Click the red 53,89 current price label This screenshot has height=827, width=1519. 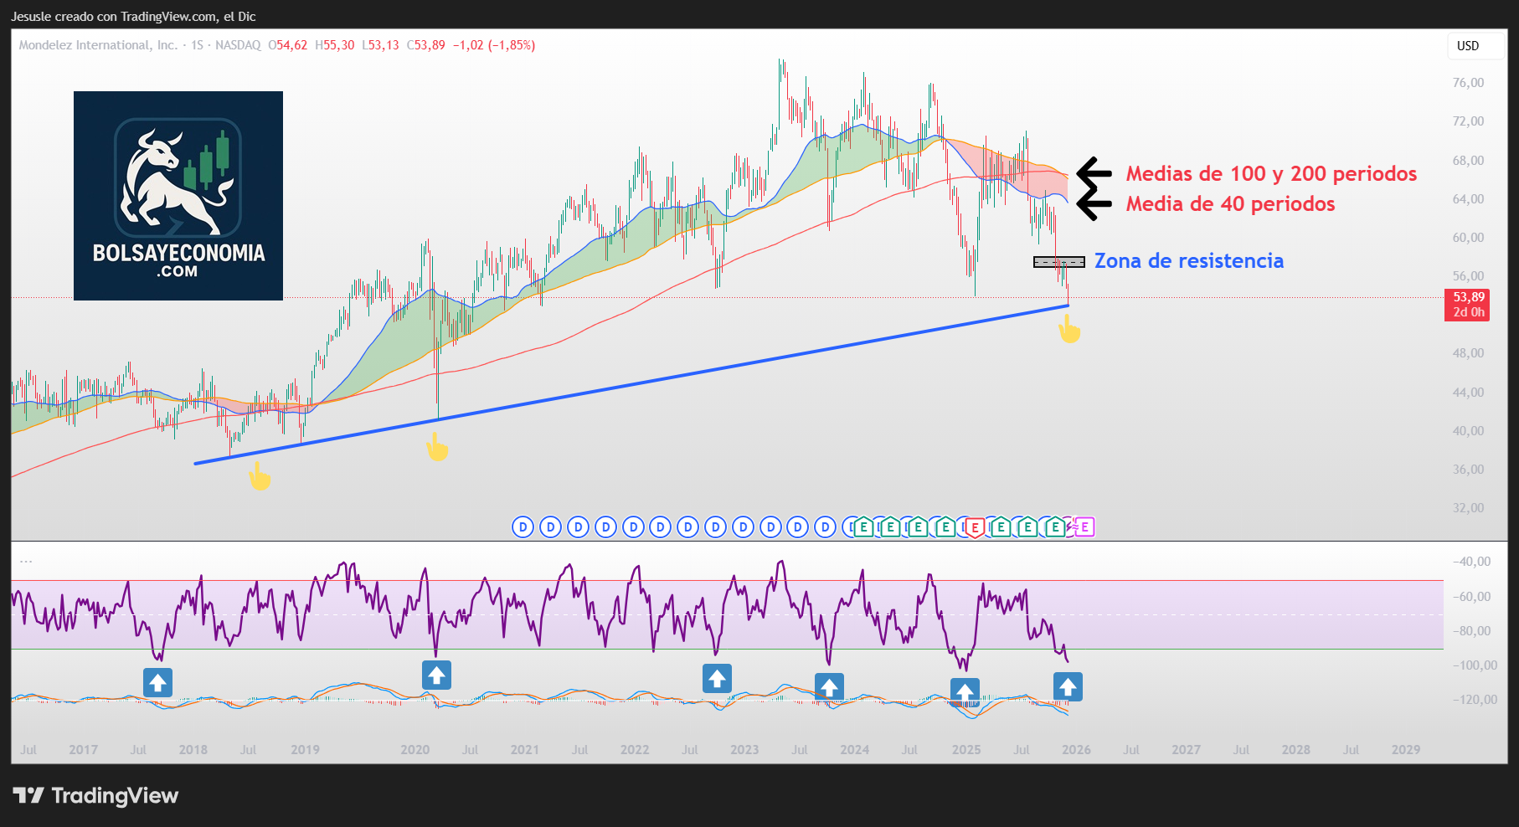pos(1467,297)
